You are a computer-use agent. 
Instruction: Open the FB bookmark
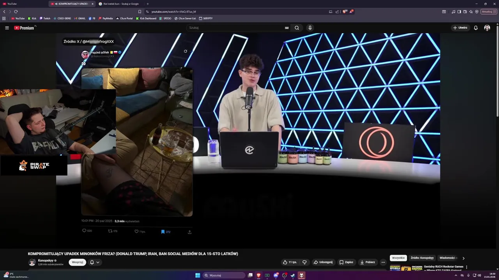92,18
